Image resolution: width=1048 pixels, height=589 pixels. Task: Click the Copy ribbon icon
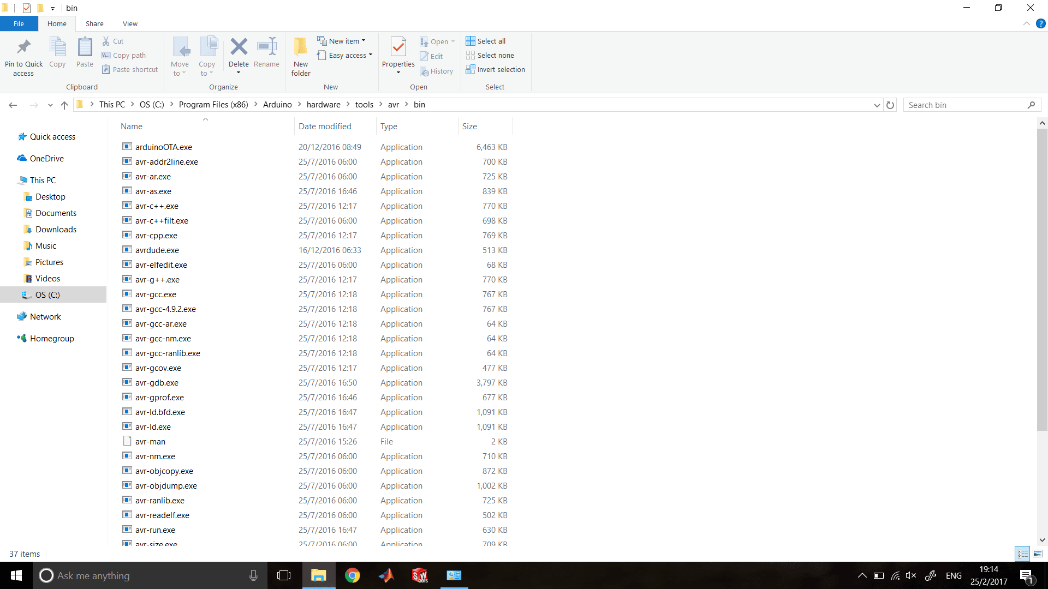point(57,48)
